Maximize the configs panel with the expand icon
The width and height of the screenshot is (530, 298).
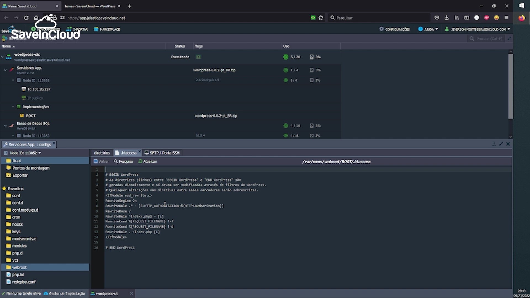[501, 144]
